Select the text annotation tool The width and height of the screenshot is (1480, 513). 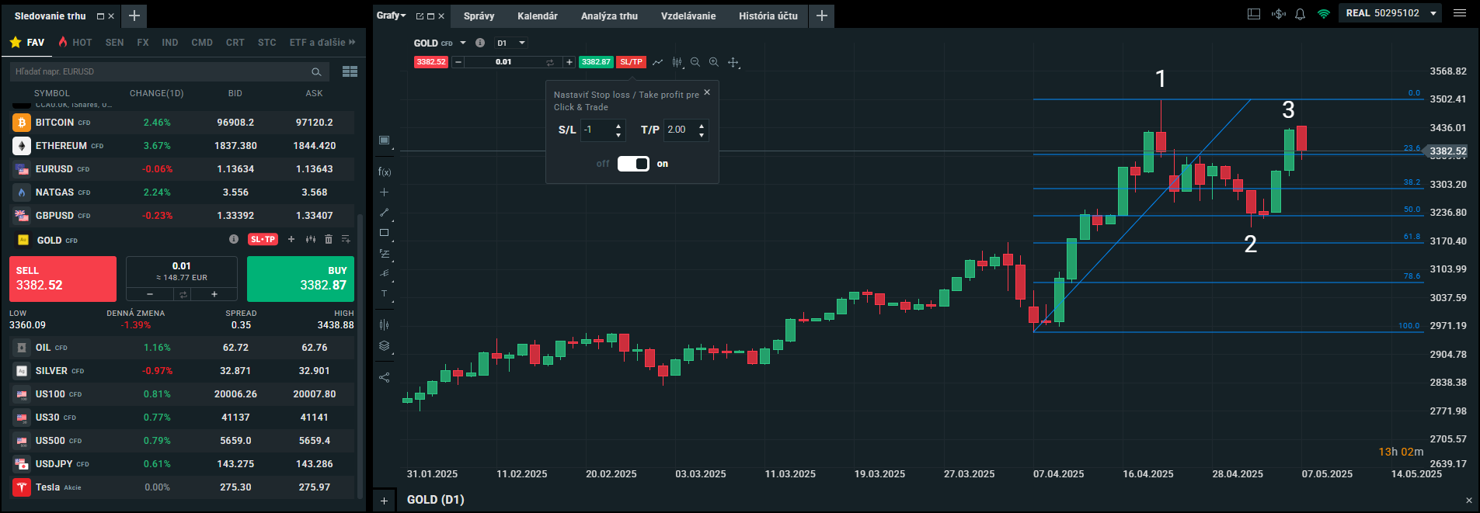coord(385,293)
